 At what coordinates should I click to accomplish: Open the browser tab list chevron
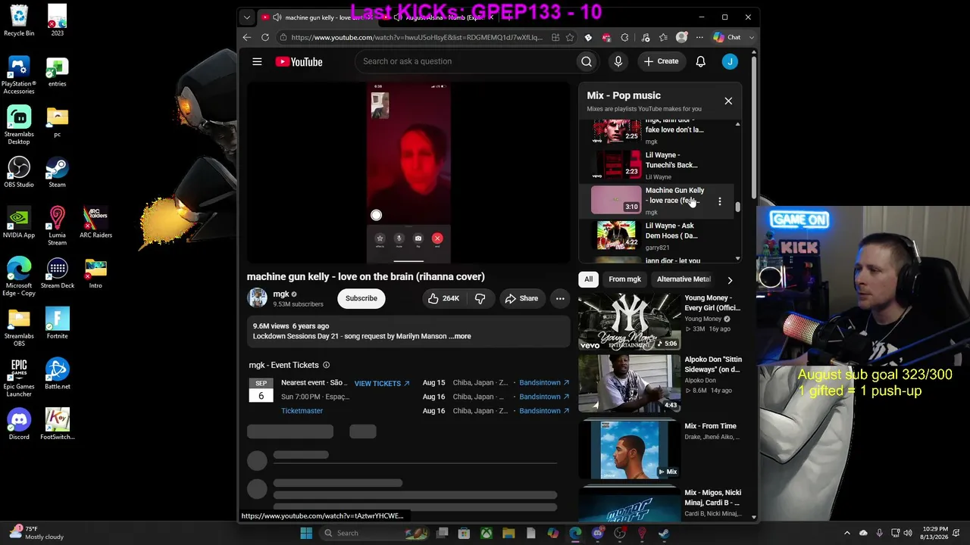[x=247, y=17]
